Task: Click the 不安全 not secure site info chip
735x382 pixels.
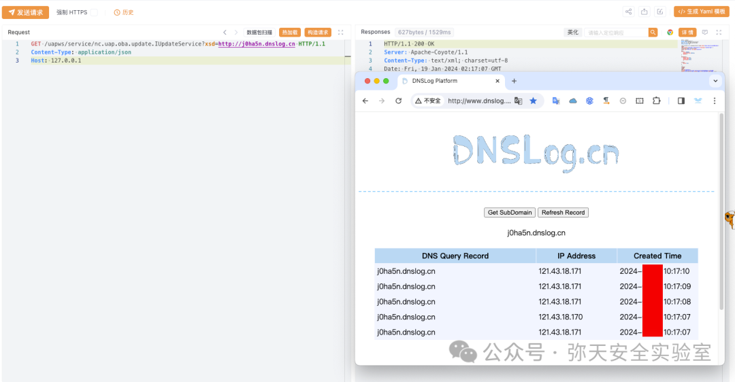Action: [428, 101]
